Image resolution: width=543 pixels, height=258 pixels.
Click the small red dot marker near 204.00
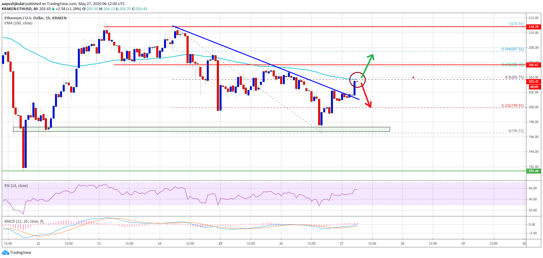pos(413,78)
